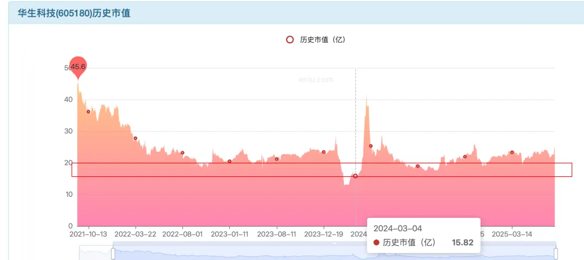Click the 2022-03-22 axis date label
This screenshot has width=584, height=260.
(x=136, y=234)
